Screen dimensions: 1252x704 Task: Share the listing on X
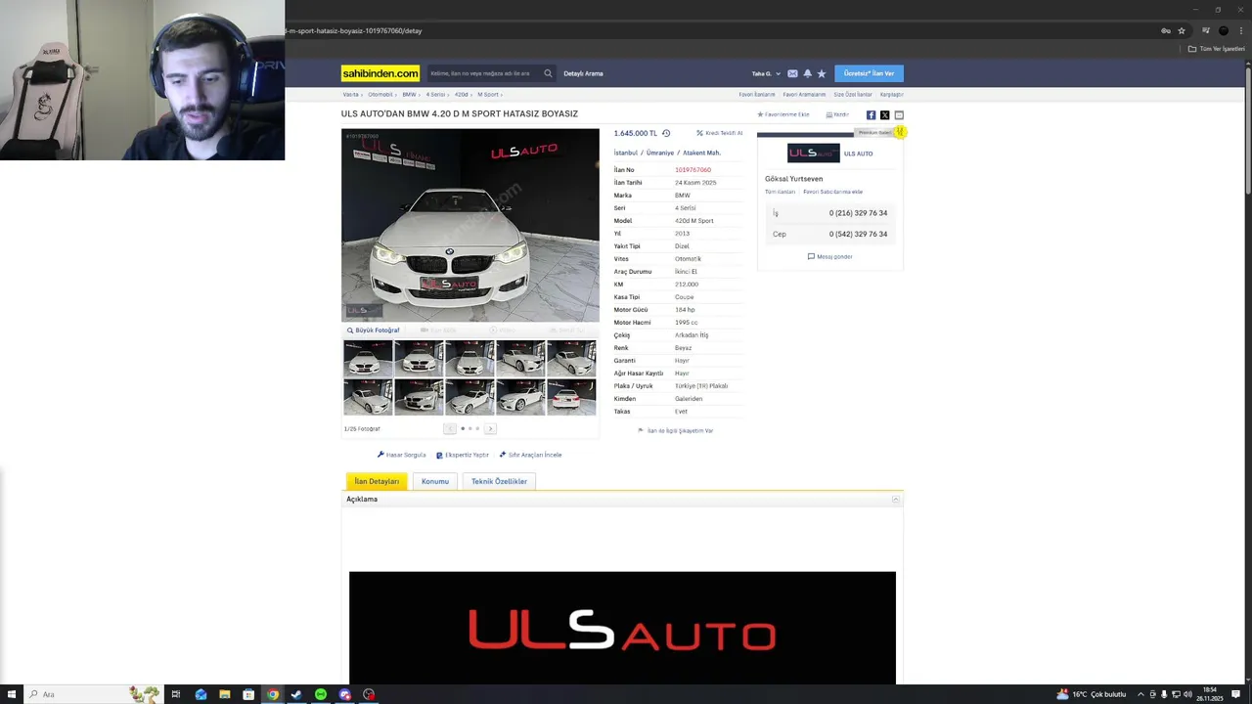[885, 115]
